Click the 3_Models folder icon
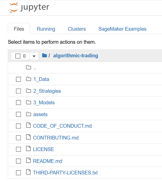 point(29,103)
